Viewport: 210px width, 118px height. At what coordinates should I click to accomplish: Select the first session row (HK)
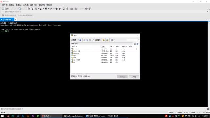click(104, 49)
